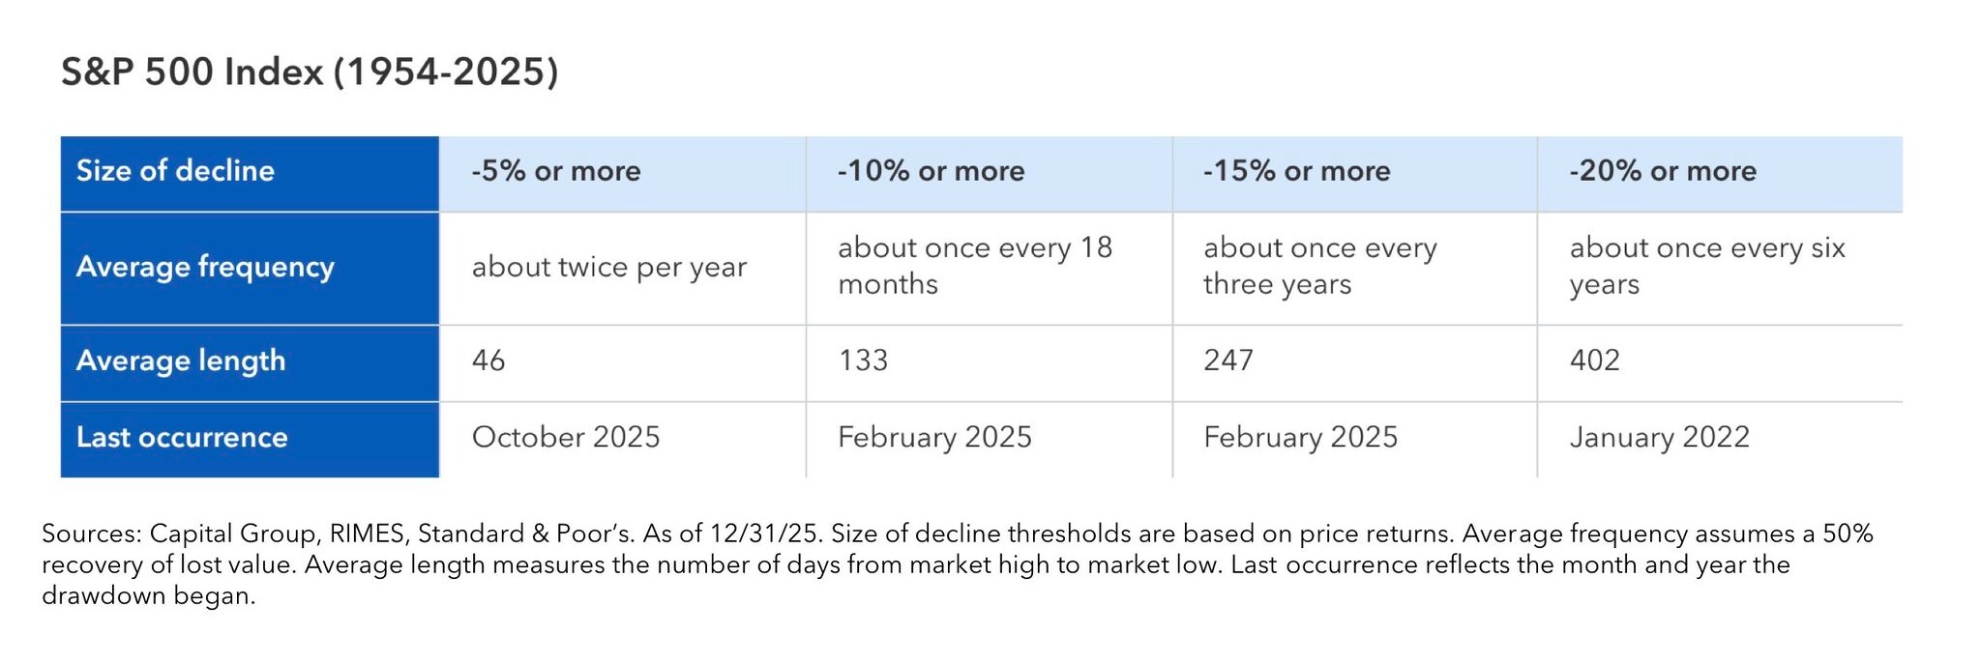Click the about once every 18 months cell
The height and width of the screenshot is (664, 1981).
coord(974,266)
